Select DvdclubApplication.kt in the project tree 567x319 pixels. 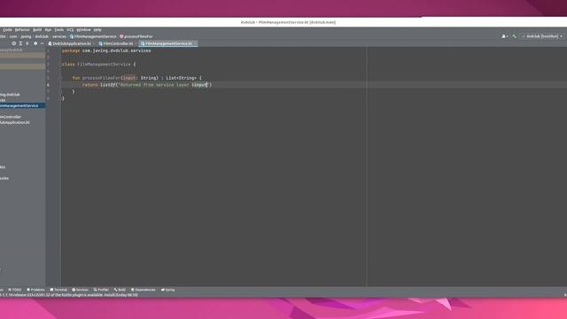pos(15,122)
